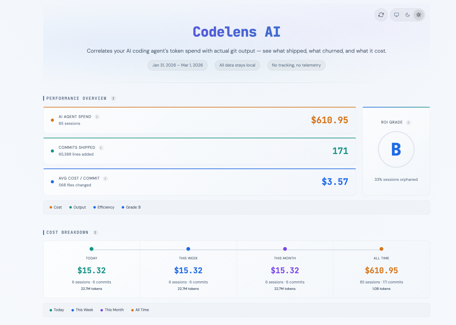Open the Jan 31 – Mar 1 date range selector
Screen dimensions: 456x325
click(x=177, y=65)
